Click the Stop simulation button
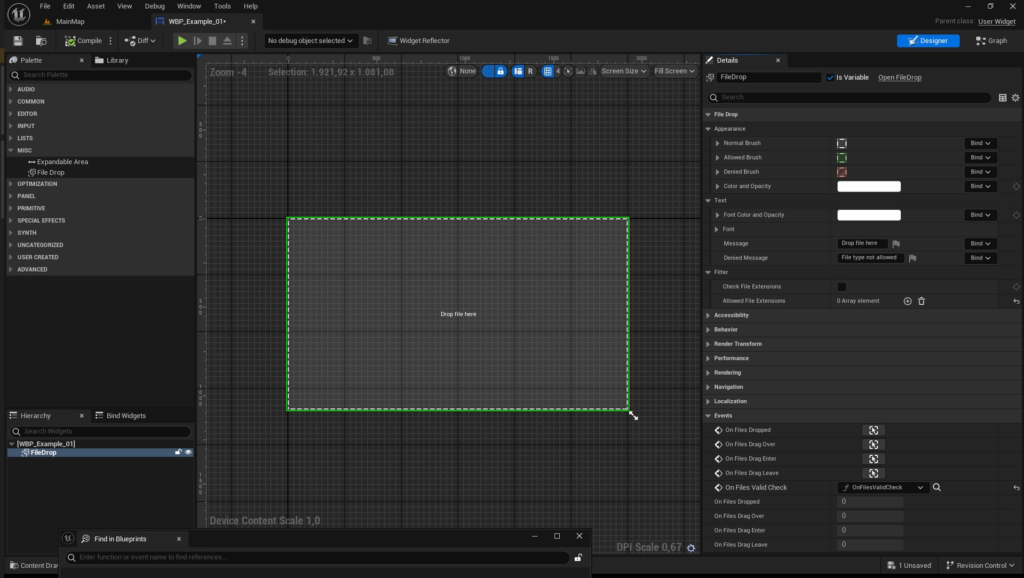 [212, 41]
